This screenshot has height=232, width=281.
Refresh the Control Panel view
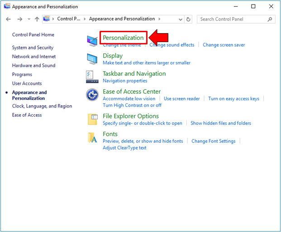pyautogui.click(x=189, y=19)
